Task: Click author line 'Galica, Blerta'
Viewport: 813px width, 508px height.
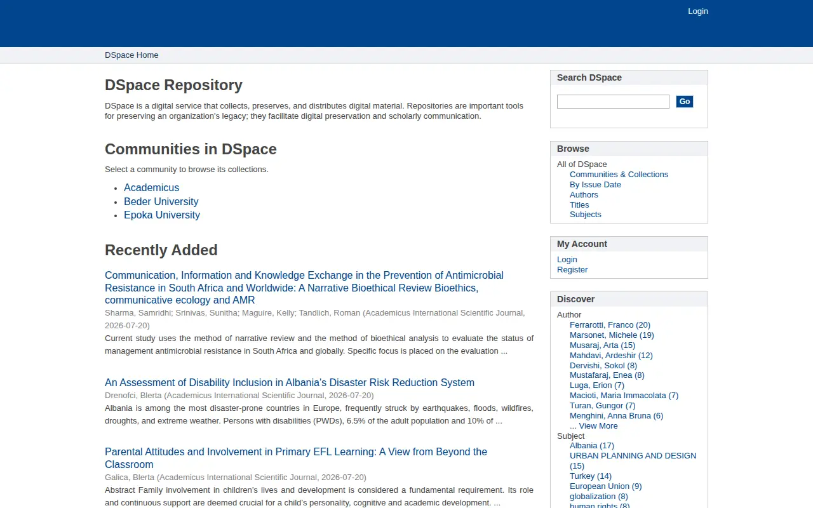Action: click(x=130, y=478)
